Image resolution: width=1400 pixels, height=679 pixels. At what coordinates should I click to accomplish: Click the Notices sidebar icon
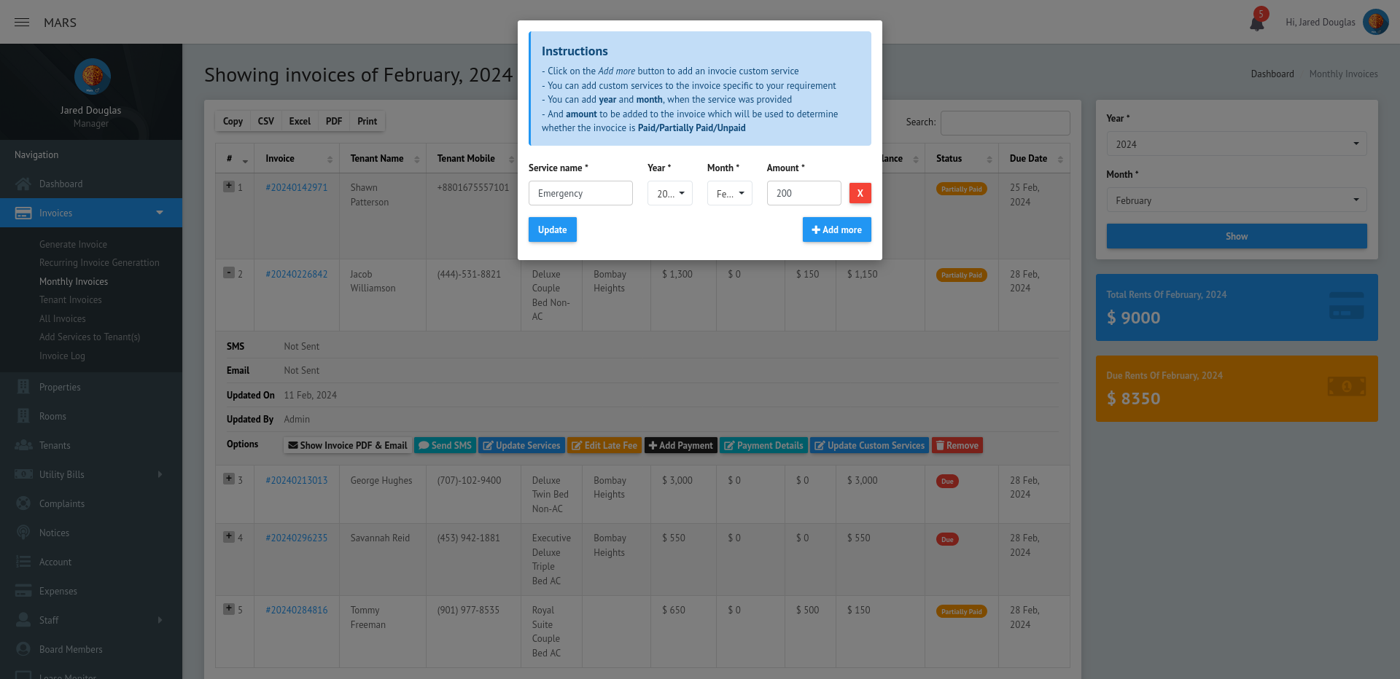coord(23,533)
